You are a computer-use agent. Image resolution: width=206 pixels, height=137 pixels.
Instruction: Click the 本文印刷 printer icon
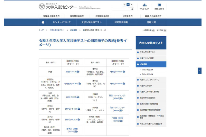[165, 30]
